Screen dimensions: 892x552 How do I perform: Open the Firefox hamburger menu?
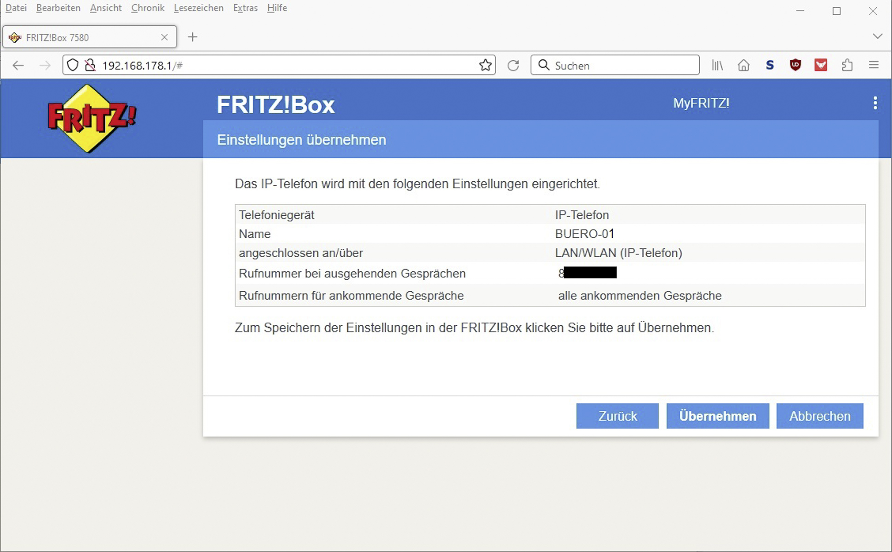click(x=874, y=65)
